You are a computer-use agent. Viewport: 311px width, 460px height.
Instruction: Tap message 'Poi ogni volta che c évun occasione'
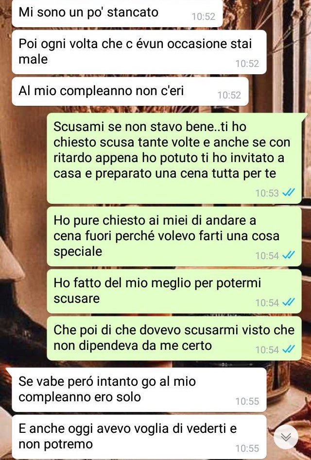pyautogui.click(x=139, y=52)
